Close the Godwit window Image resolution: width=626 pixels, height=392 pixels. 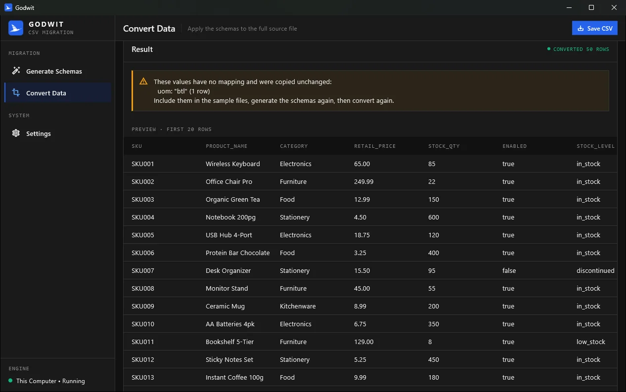tap(614, 7)
